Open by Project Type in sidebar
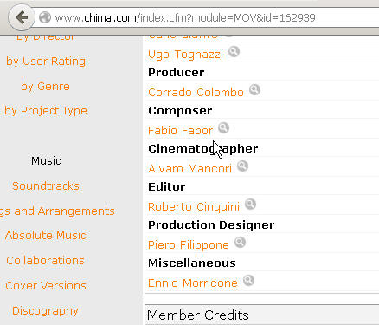379x325 pixels. (46, 111)
